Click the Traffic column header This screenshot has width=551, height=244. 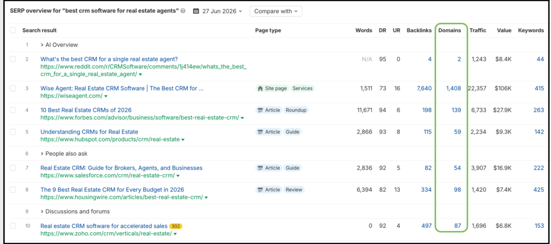coord(478,31)
